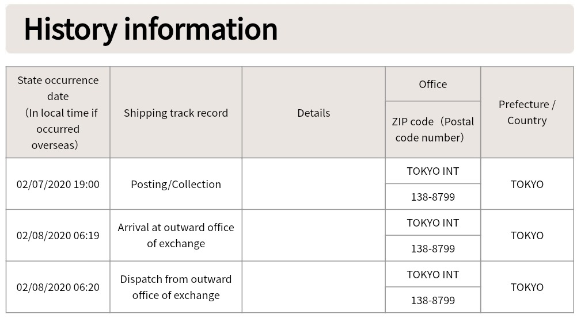The image size is (577, 326).
Task: Click Arrival at outward office of exchange
Action: pyautogui.click(x=176, y=236)
